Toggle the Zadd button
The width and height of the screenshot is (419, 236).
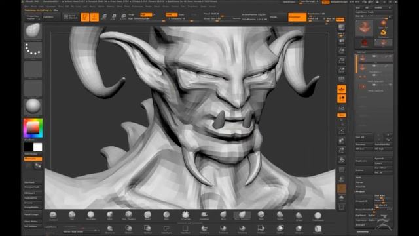(172, 14)
